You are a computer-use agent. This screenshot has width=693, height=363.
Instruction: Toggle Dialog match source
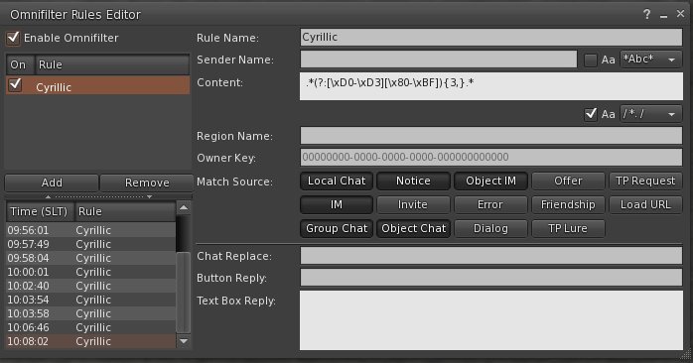(x=490, y=229)
